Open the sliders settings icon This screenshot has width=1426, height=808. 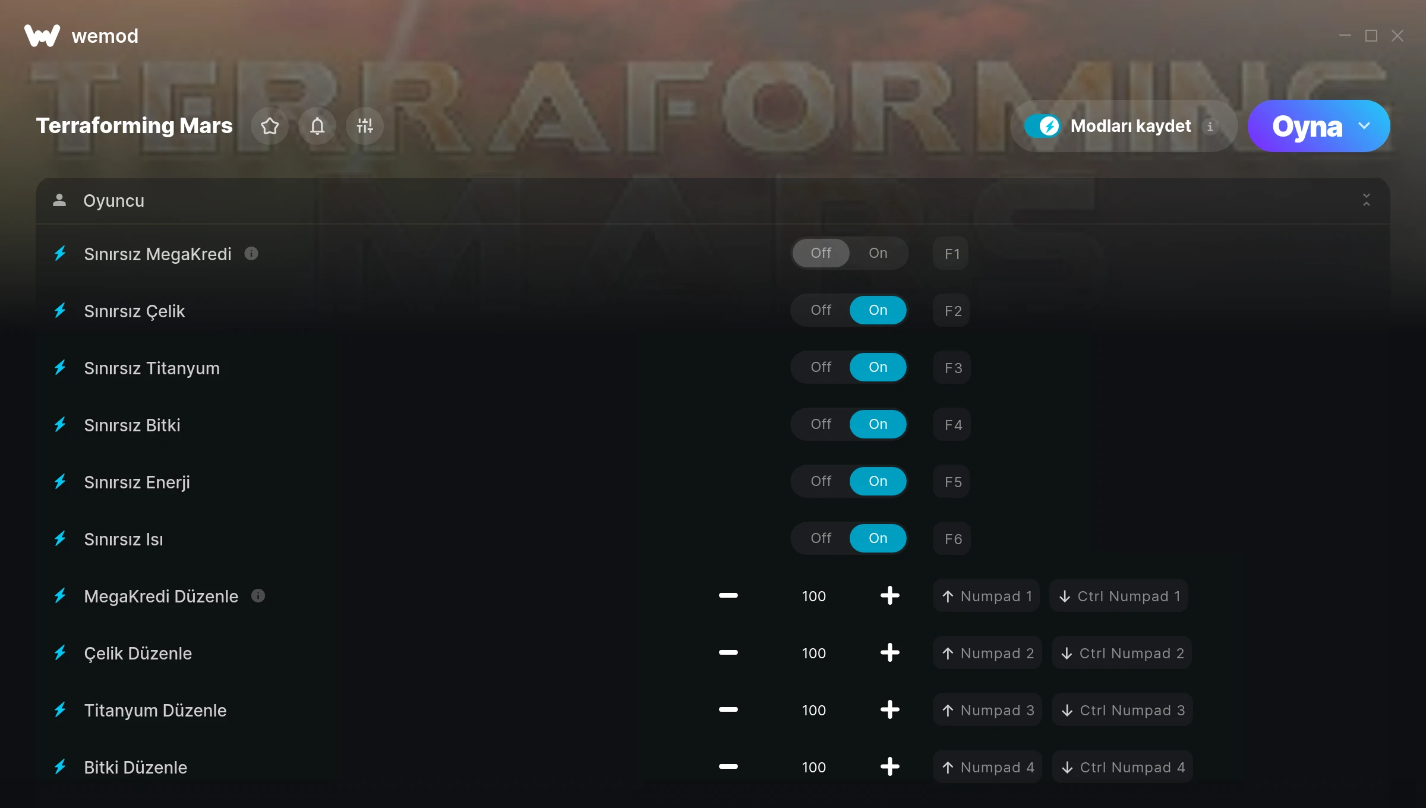[365, 126]
